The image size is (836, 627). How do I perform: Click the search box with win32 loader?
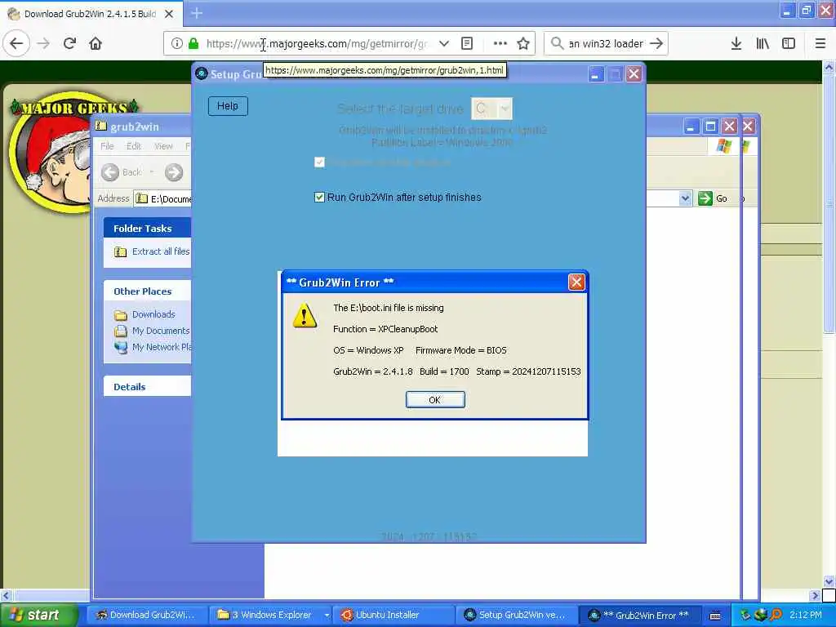tap(605, 44)
